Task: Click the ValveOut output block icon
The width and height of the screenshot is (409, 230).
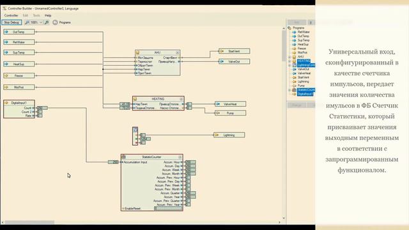Action: 222,61
